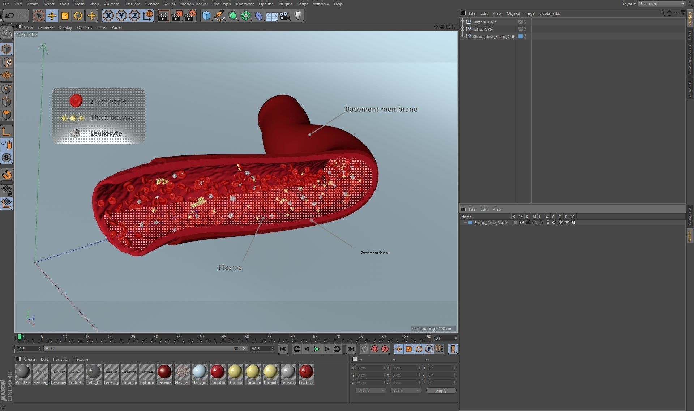694x411 pixels.
Task: Open viewport Cameras menu
Action: point(46,27)
